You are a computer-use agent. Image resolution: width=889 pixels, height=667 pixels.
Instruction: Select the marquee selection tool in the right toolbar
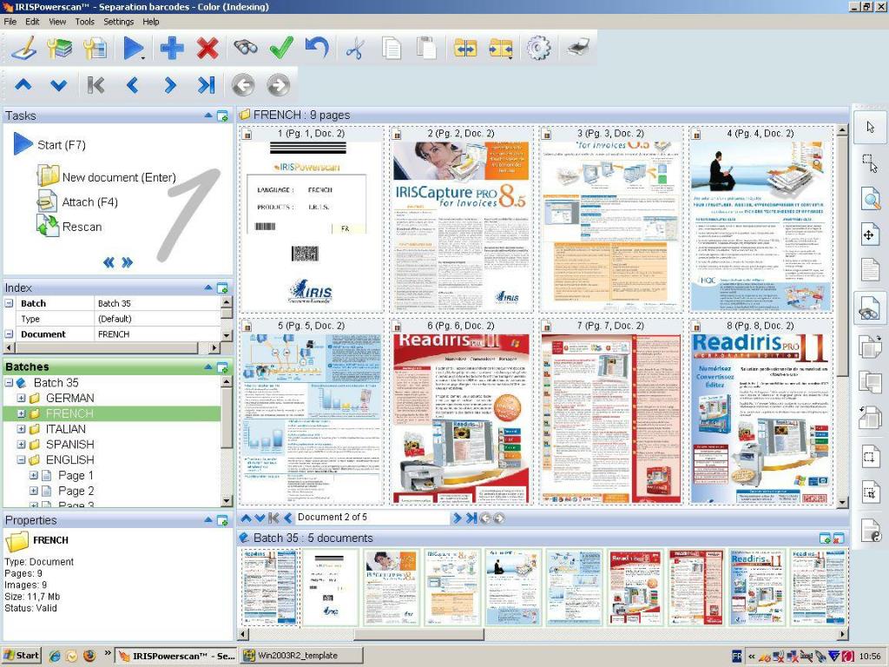[870, 162]
